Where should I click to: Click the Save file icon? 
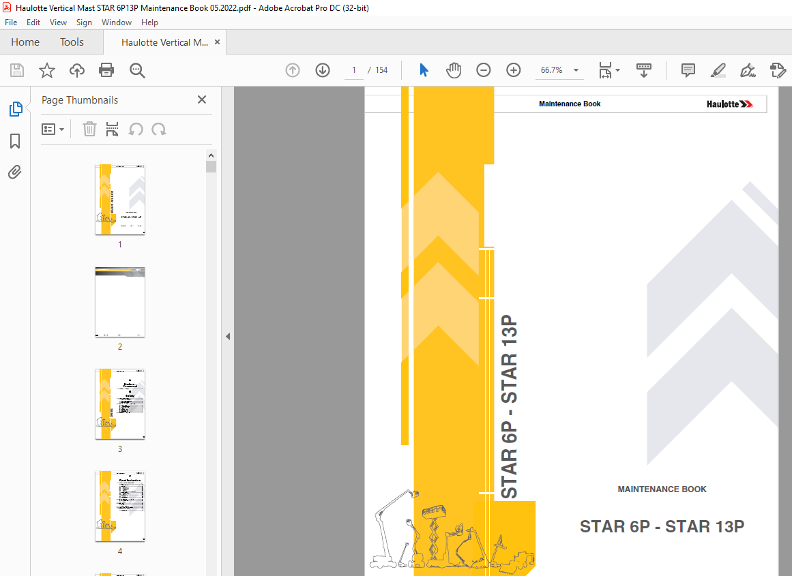(x=17, y=70)
